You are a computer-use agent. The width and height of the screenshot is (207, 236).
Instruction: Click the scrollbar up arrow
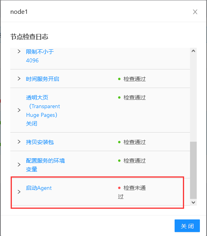tap(193, 51)
